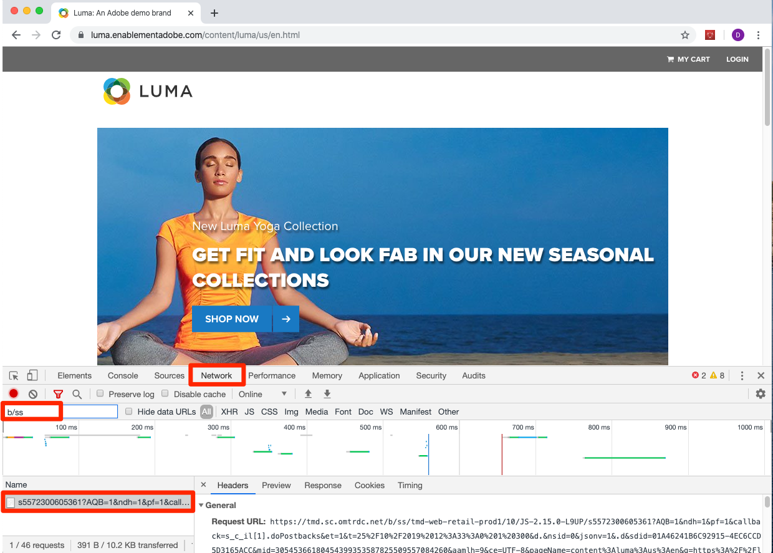Open the Application panel
This screenshot has width=773, height=553.
379,375
